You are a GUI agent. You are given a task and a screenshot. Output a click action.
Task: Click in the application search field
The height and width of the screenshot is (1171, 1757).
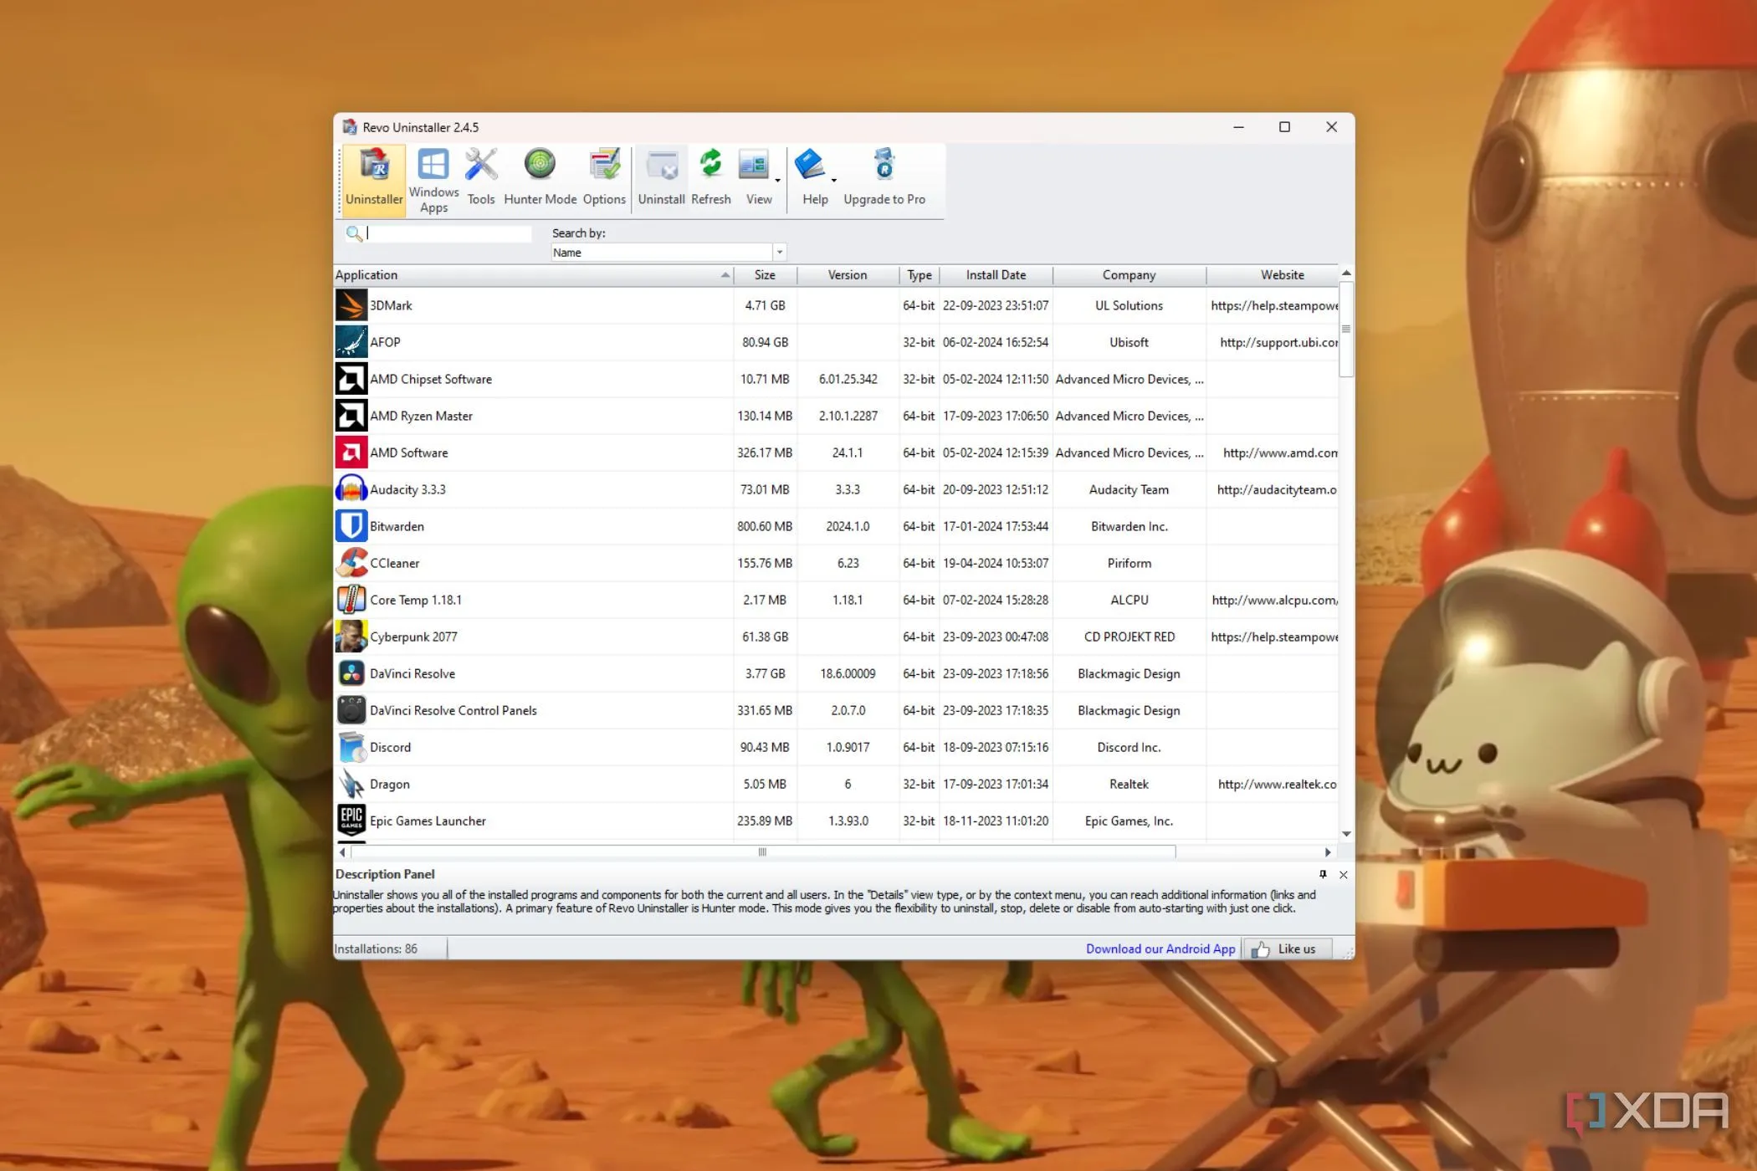[x=448, y=233]
